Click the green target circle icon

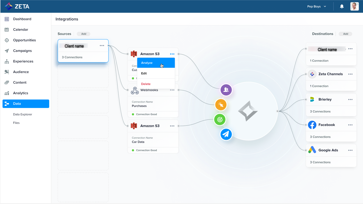[220, 120]
